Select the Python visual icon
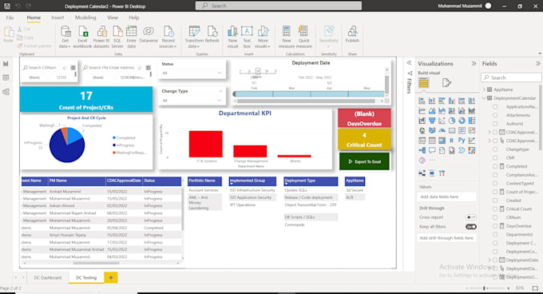This screenshot has height=294, width=543. (x=462, y=141)
